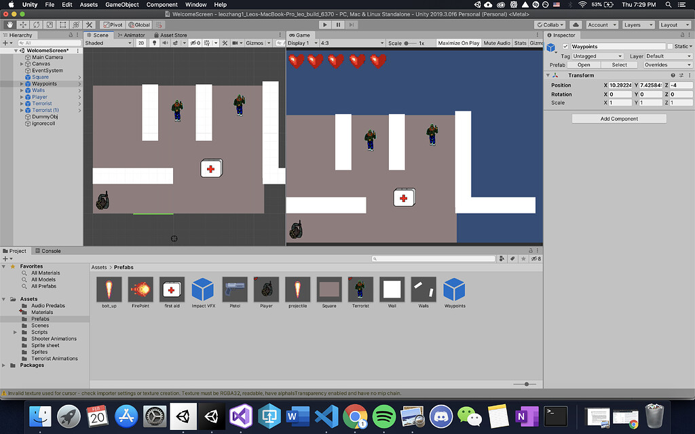Select the Move tool in the toolbar
The width and height of the screenshot is (695, 434).
tap(22, 24)
